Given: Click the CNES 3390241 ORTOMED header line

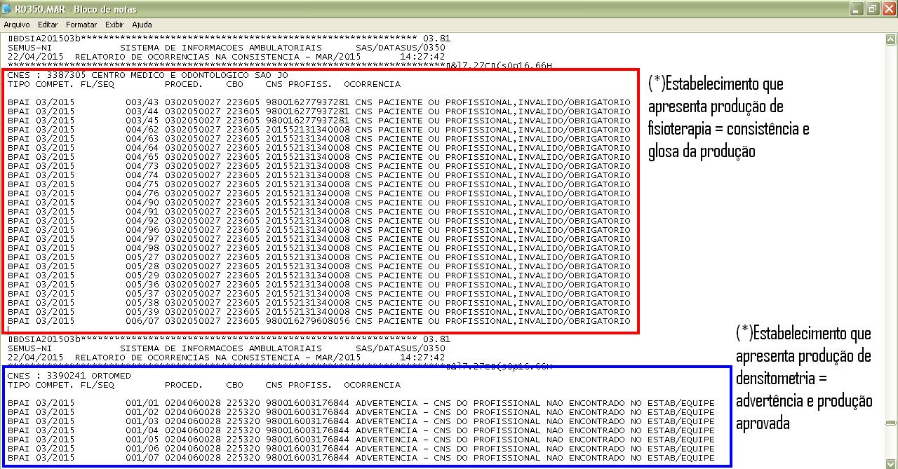Looking at the screenshot, I should coord(69,376).
